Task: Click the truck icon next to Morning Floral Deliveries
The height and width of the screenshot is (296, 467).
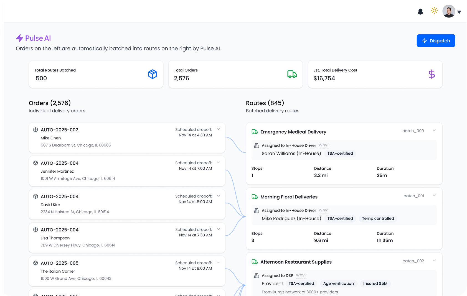Action: (x=255, y=197)
